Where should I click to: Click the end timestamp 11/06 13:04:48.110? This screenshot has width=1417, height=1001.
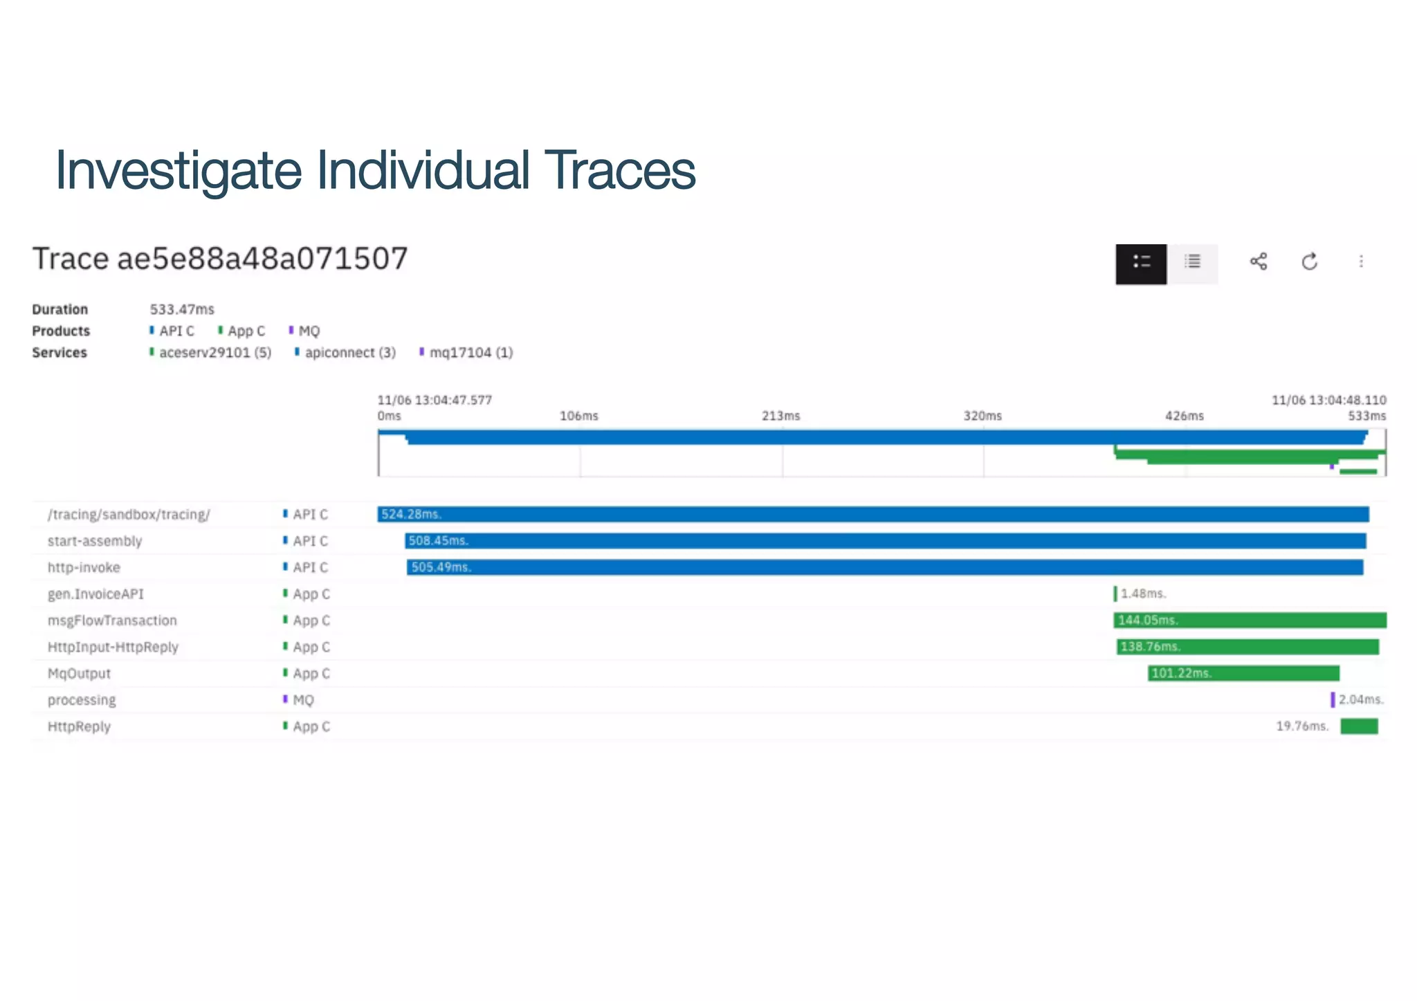[x=1329, y=400]
